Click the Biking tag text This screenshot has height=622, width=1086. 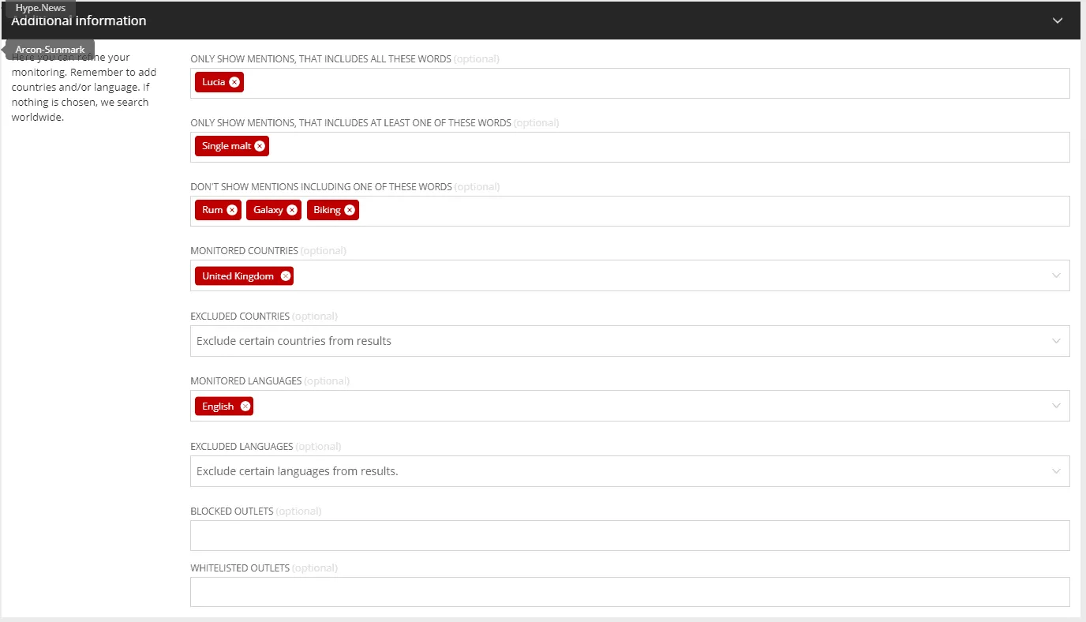click(327, 210)
